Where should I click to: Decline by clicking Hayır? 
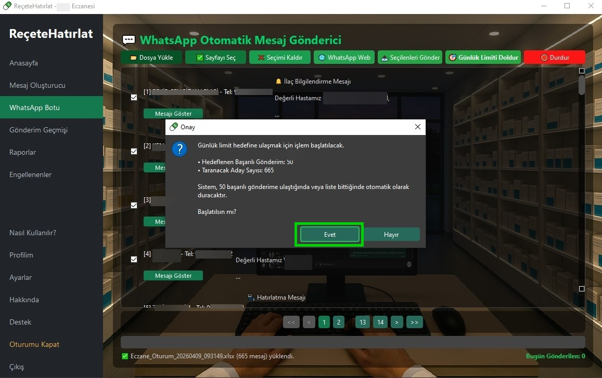pos(391,235)
